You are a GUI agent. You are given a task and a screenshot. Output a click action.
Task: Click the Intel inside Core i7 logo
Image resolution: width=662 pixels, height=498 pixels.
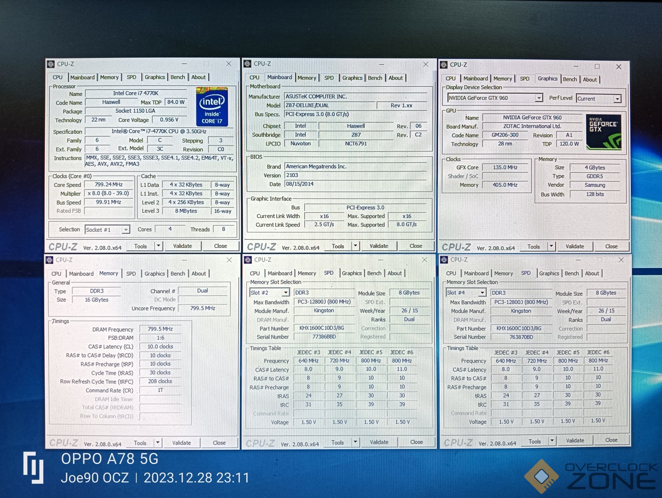tap(212, 106)
